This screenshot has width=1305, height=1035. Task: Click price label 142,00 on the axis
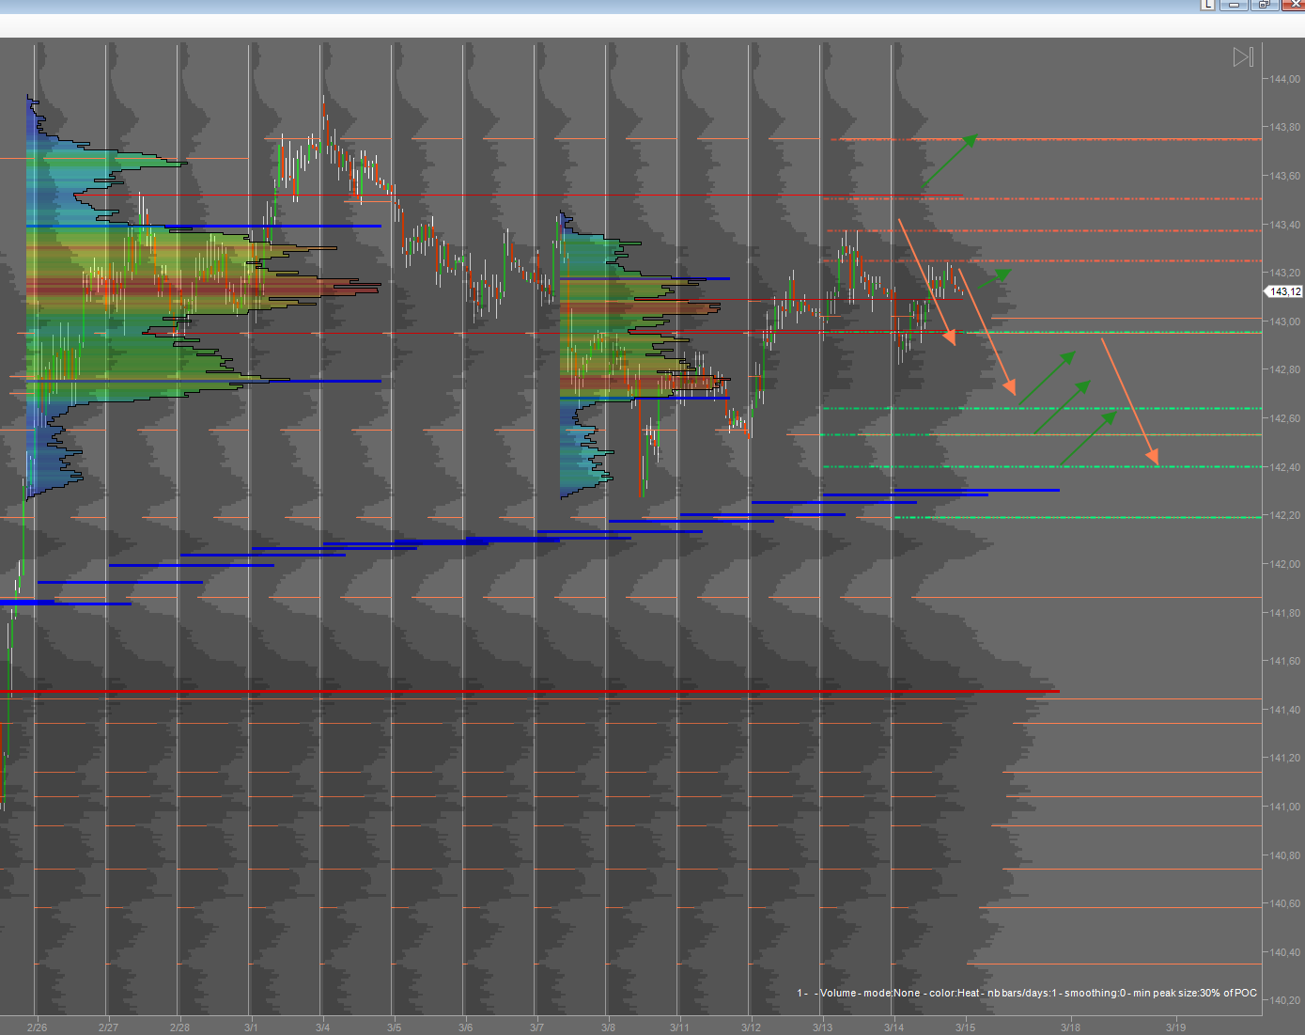(x=1285, y=564)
